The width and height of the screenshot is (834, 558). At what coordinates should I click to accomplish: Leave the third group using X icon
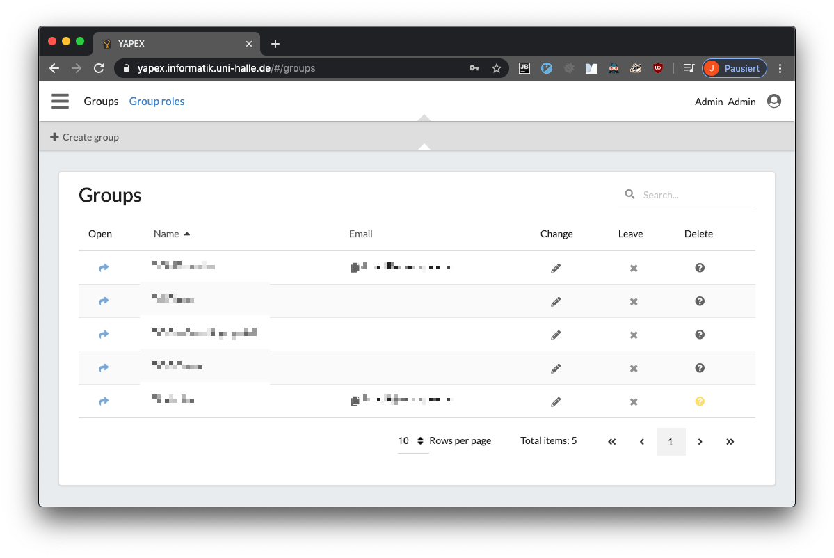(634, 335)
